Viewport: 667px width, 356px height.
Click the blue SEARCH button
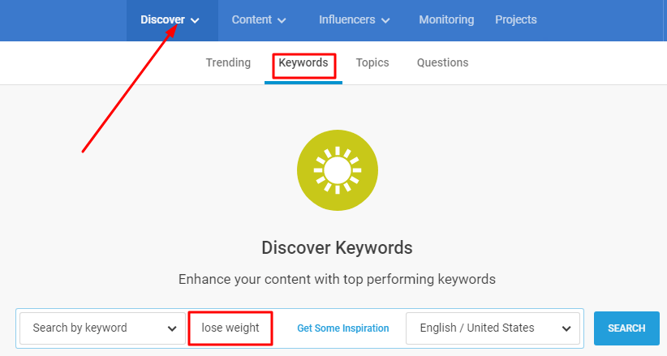(626, 328)
